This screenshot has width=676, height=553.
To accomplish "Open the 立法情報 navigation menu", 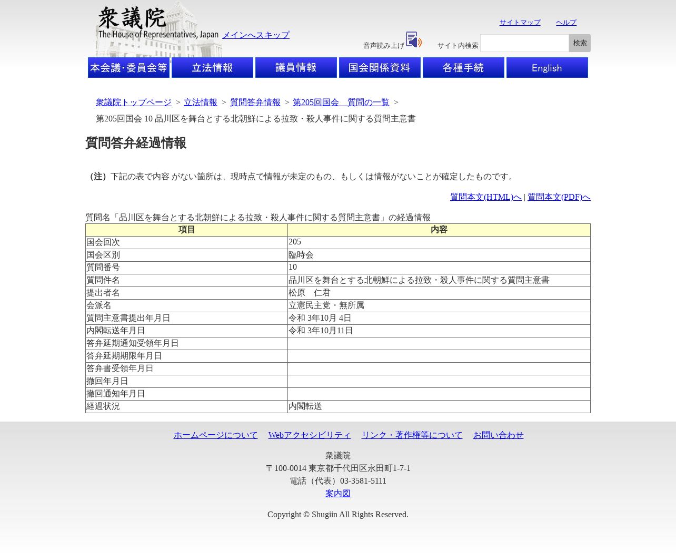I will click(x=212, y=68).
